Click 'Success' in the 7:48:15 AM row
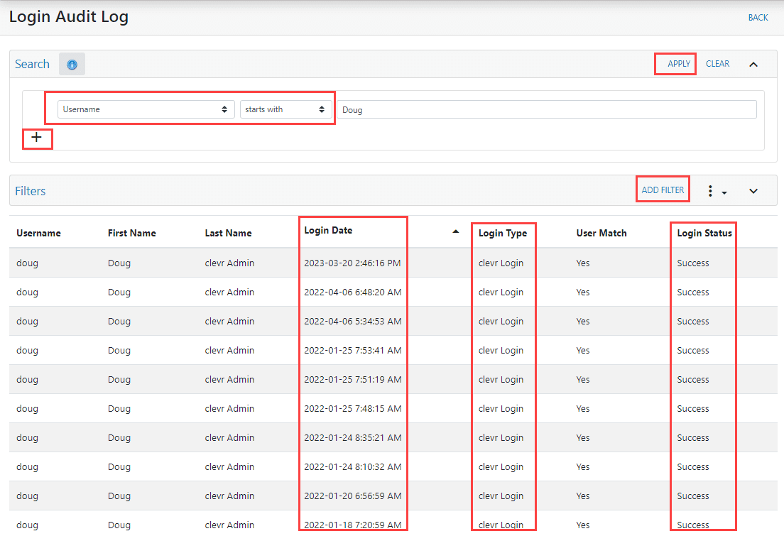 coord(693,408)
